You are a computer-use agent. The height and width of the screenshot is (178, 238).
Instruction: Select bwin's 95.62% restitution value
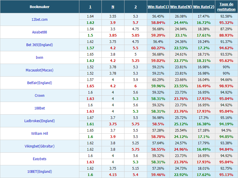[226, 61]
